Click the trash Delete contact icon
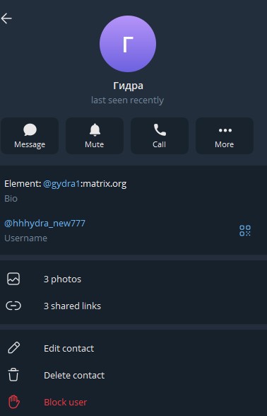The width and height of the screenshot is (267, 416). [13, 375]
